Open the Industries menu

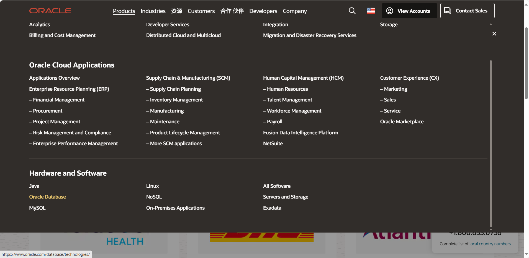pos(153,11)
